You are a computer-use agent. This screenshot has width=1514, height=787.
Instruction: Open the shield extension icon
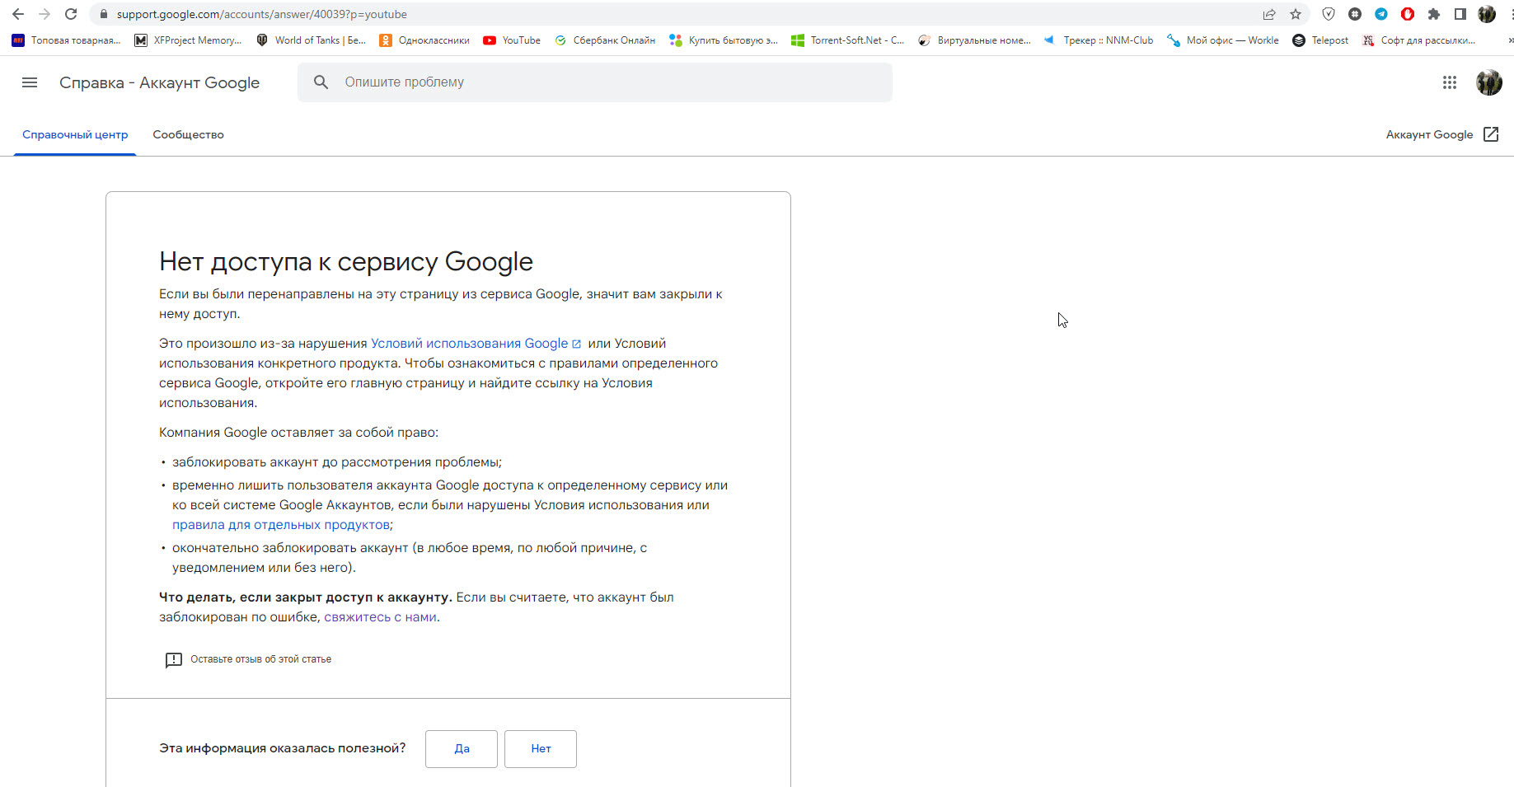(1329, 14)
